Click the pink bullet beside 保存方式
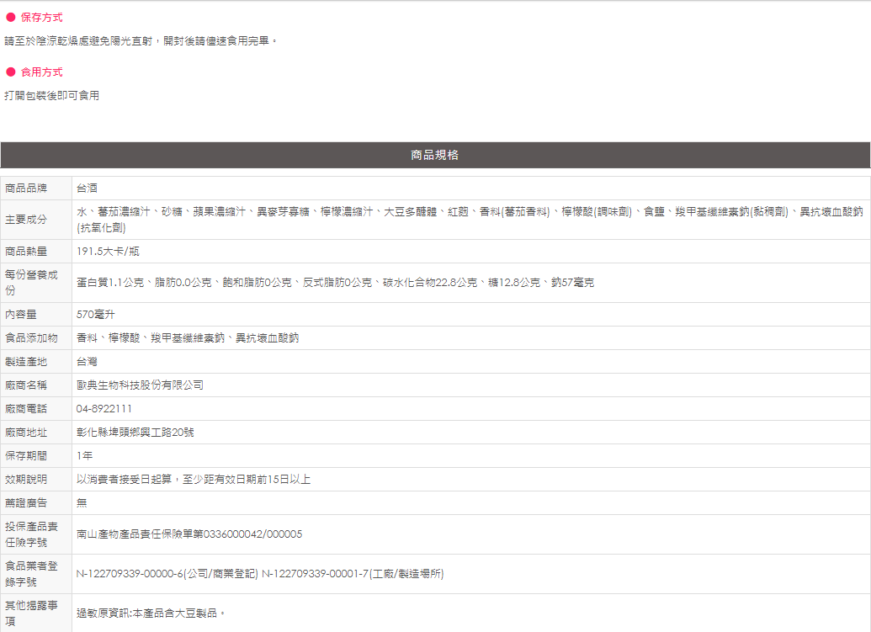The height and width of the screenshot is (632, 871). [11, 18]
